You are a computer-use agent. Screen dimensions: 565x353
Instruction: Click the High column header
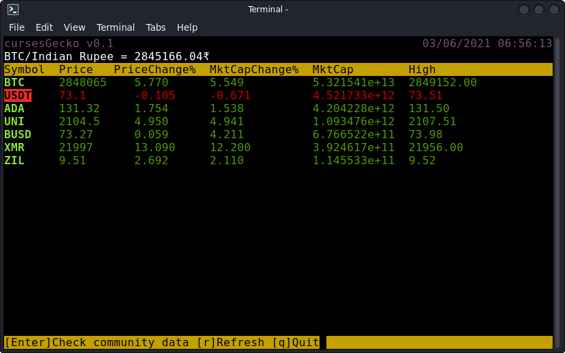tap(422, 69)
